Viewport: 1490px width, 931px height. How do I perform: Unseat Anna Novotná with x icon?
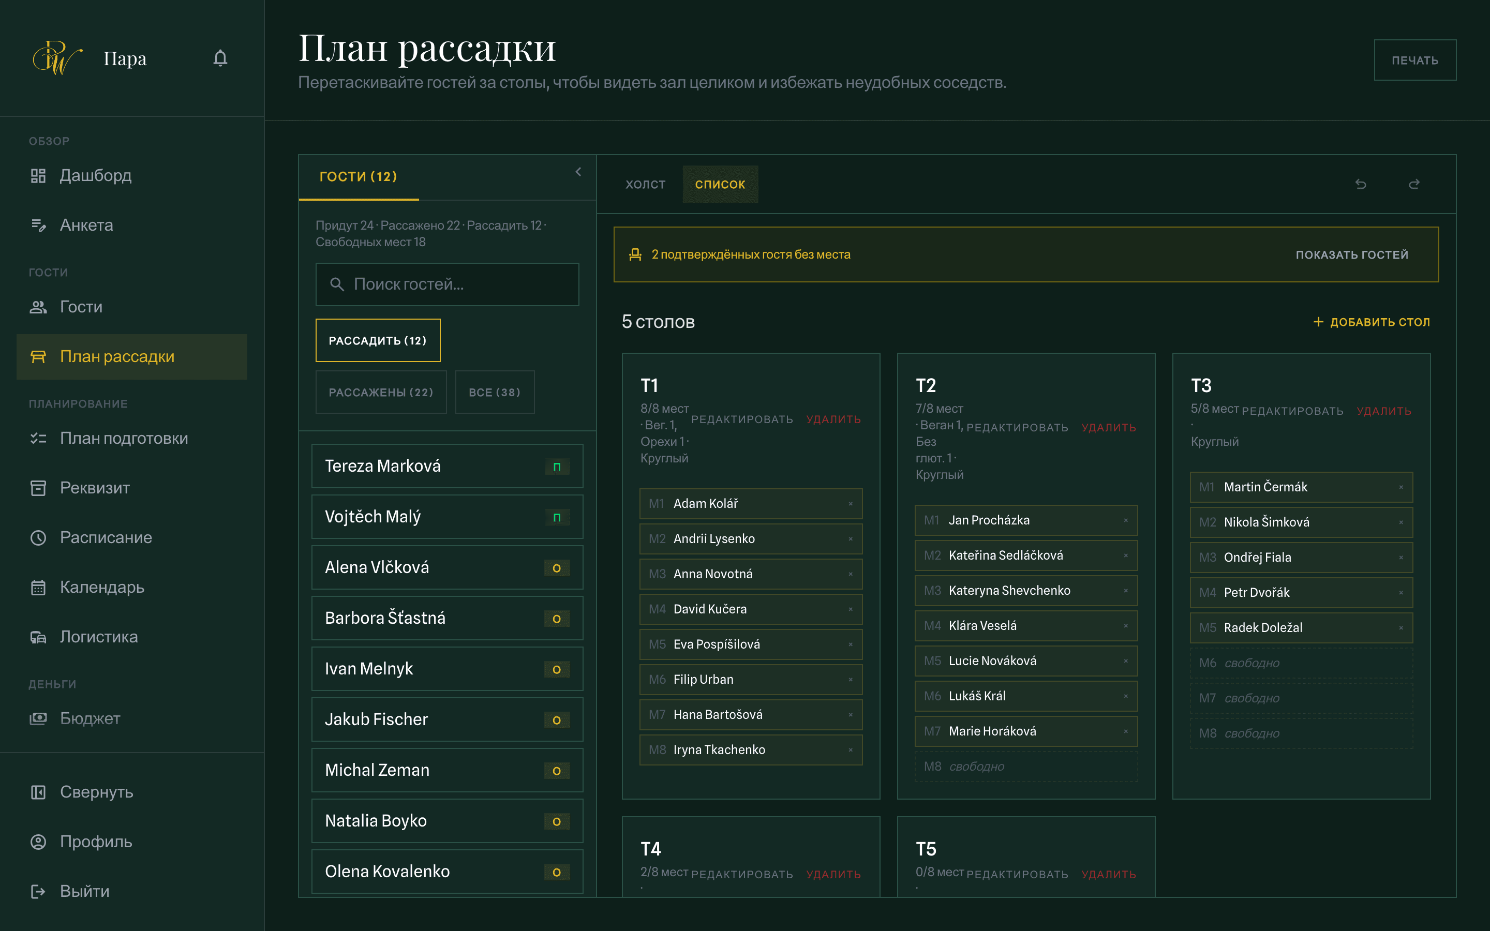pos(851,574)
